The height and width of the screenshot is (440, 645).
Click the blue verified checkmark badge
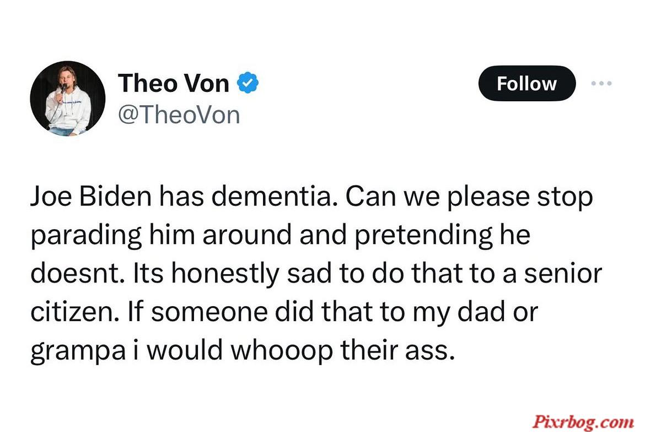click(248, 83)
